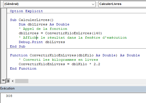The width and height of the screenshot is (146, 103).
Task: Click the Function ConvertirKiloEnLivres declaration line
Action: (x=75, y=55)
